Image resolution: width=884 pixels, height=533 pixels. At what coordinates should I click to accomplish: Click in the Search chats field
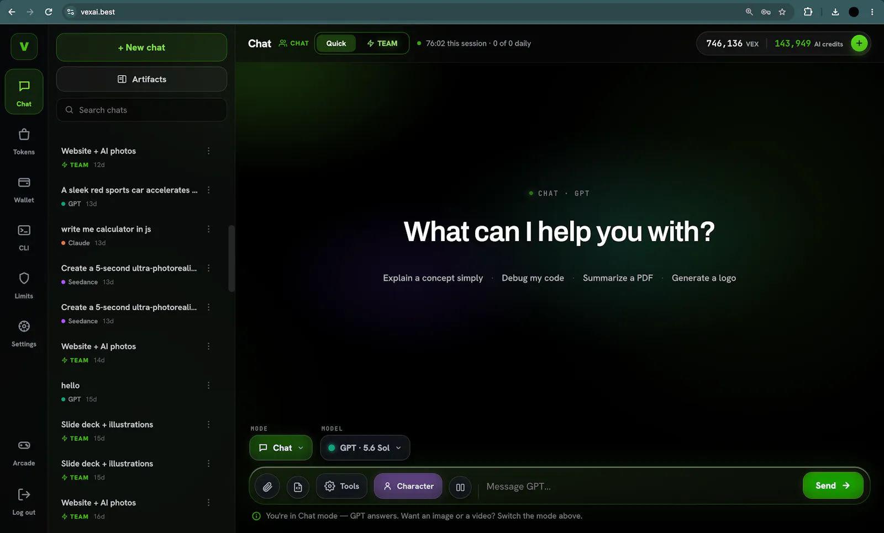(141, 110)
